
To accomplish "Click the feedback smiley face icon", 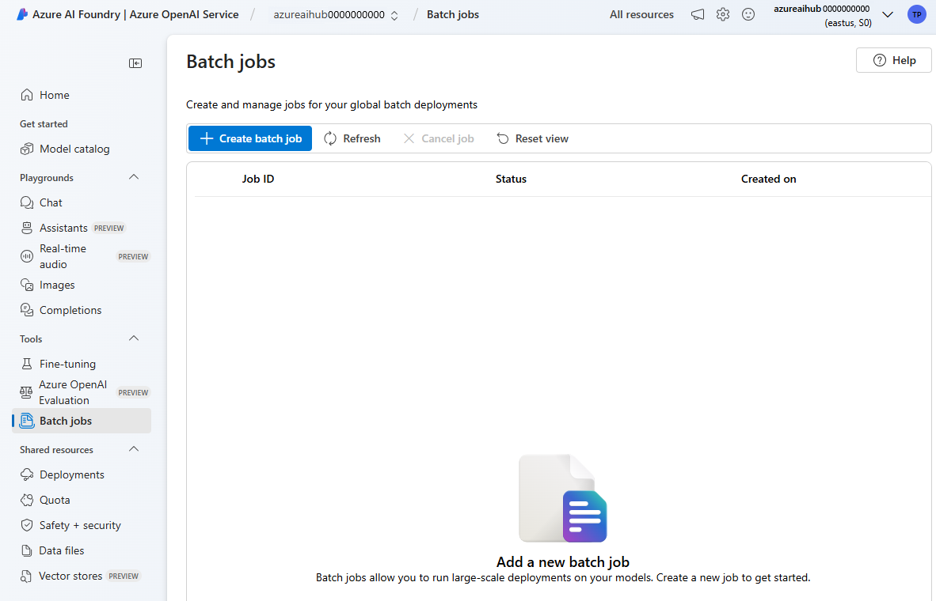I will coord(748,14).
